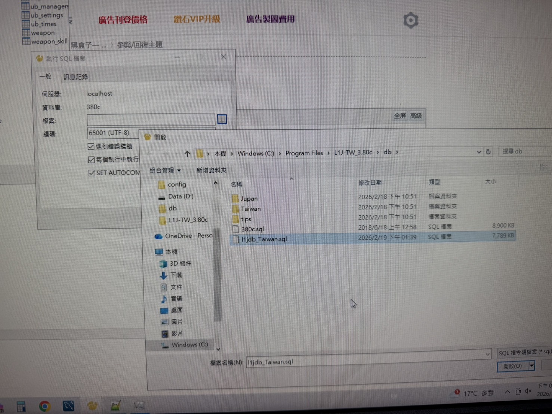The height and width of the screenshot is (414, 552).
Task: Click the Up one level arrow in the Open dialog
Action: 187,154
